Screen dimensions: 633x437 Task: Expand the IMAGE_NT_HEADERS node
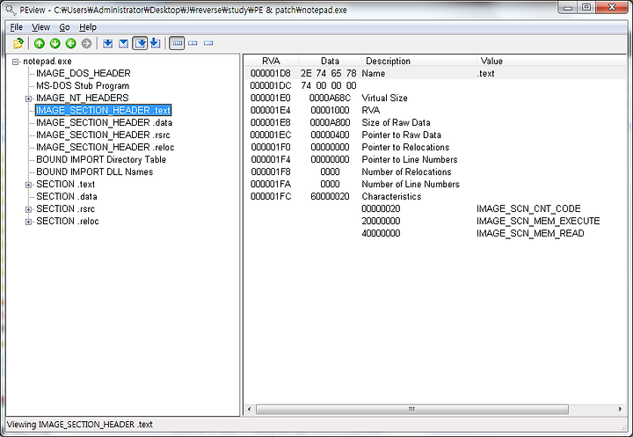tap(28, 98)
